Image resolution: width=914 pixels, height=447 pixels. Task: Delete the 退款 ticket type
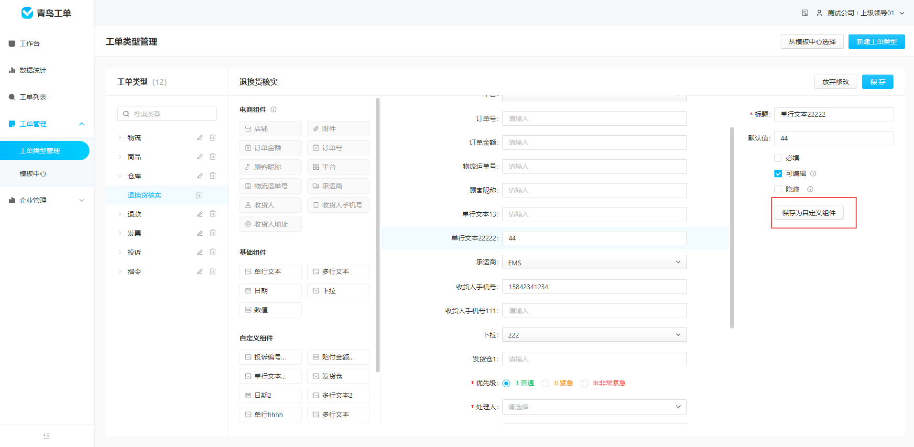(213, 214)
